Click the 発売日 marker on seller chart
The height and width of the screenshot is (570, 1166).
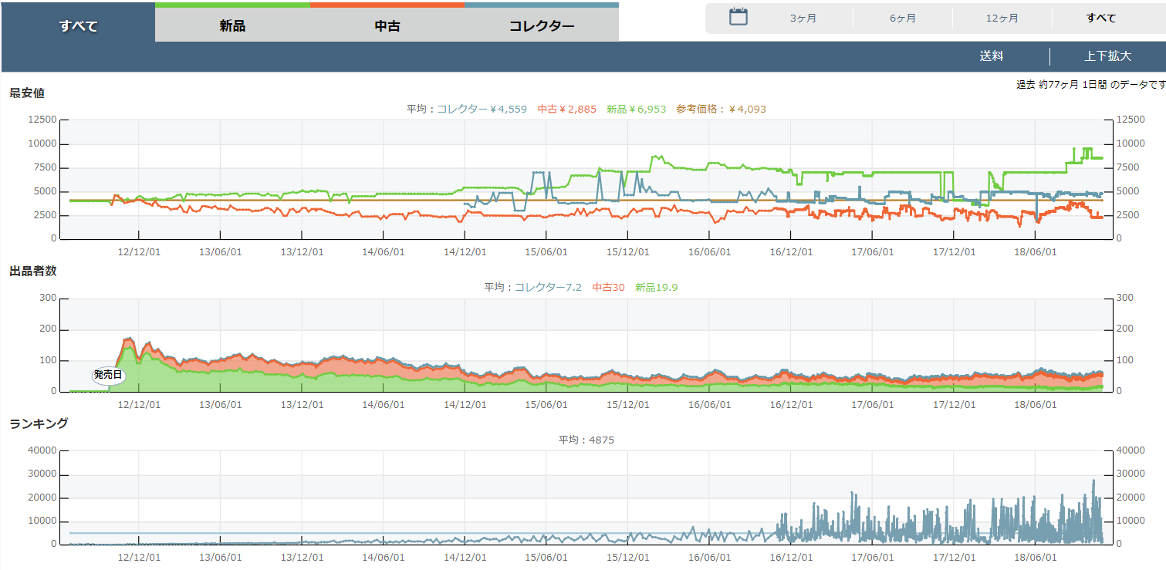(x=108, y=376)
